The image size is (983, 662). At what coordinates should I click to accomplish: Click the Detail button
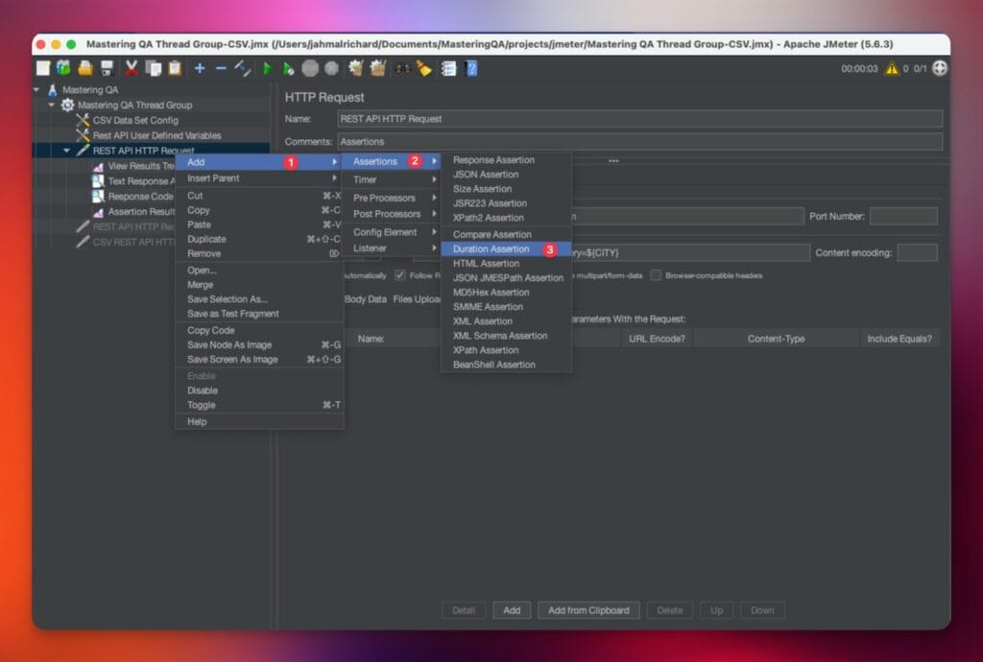(464, 610)
